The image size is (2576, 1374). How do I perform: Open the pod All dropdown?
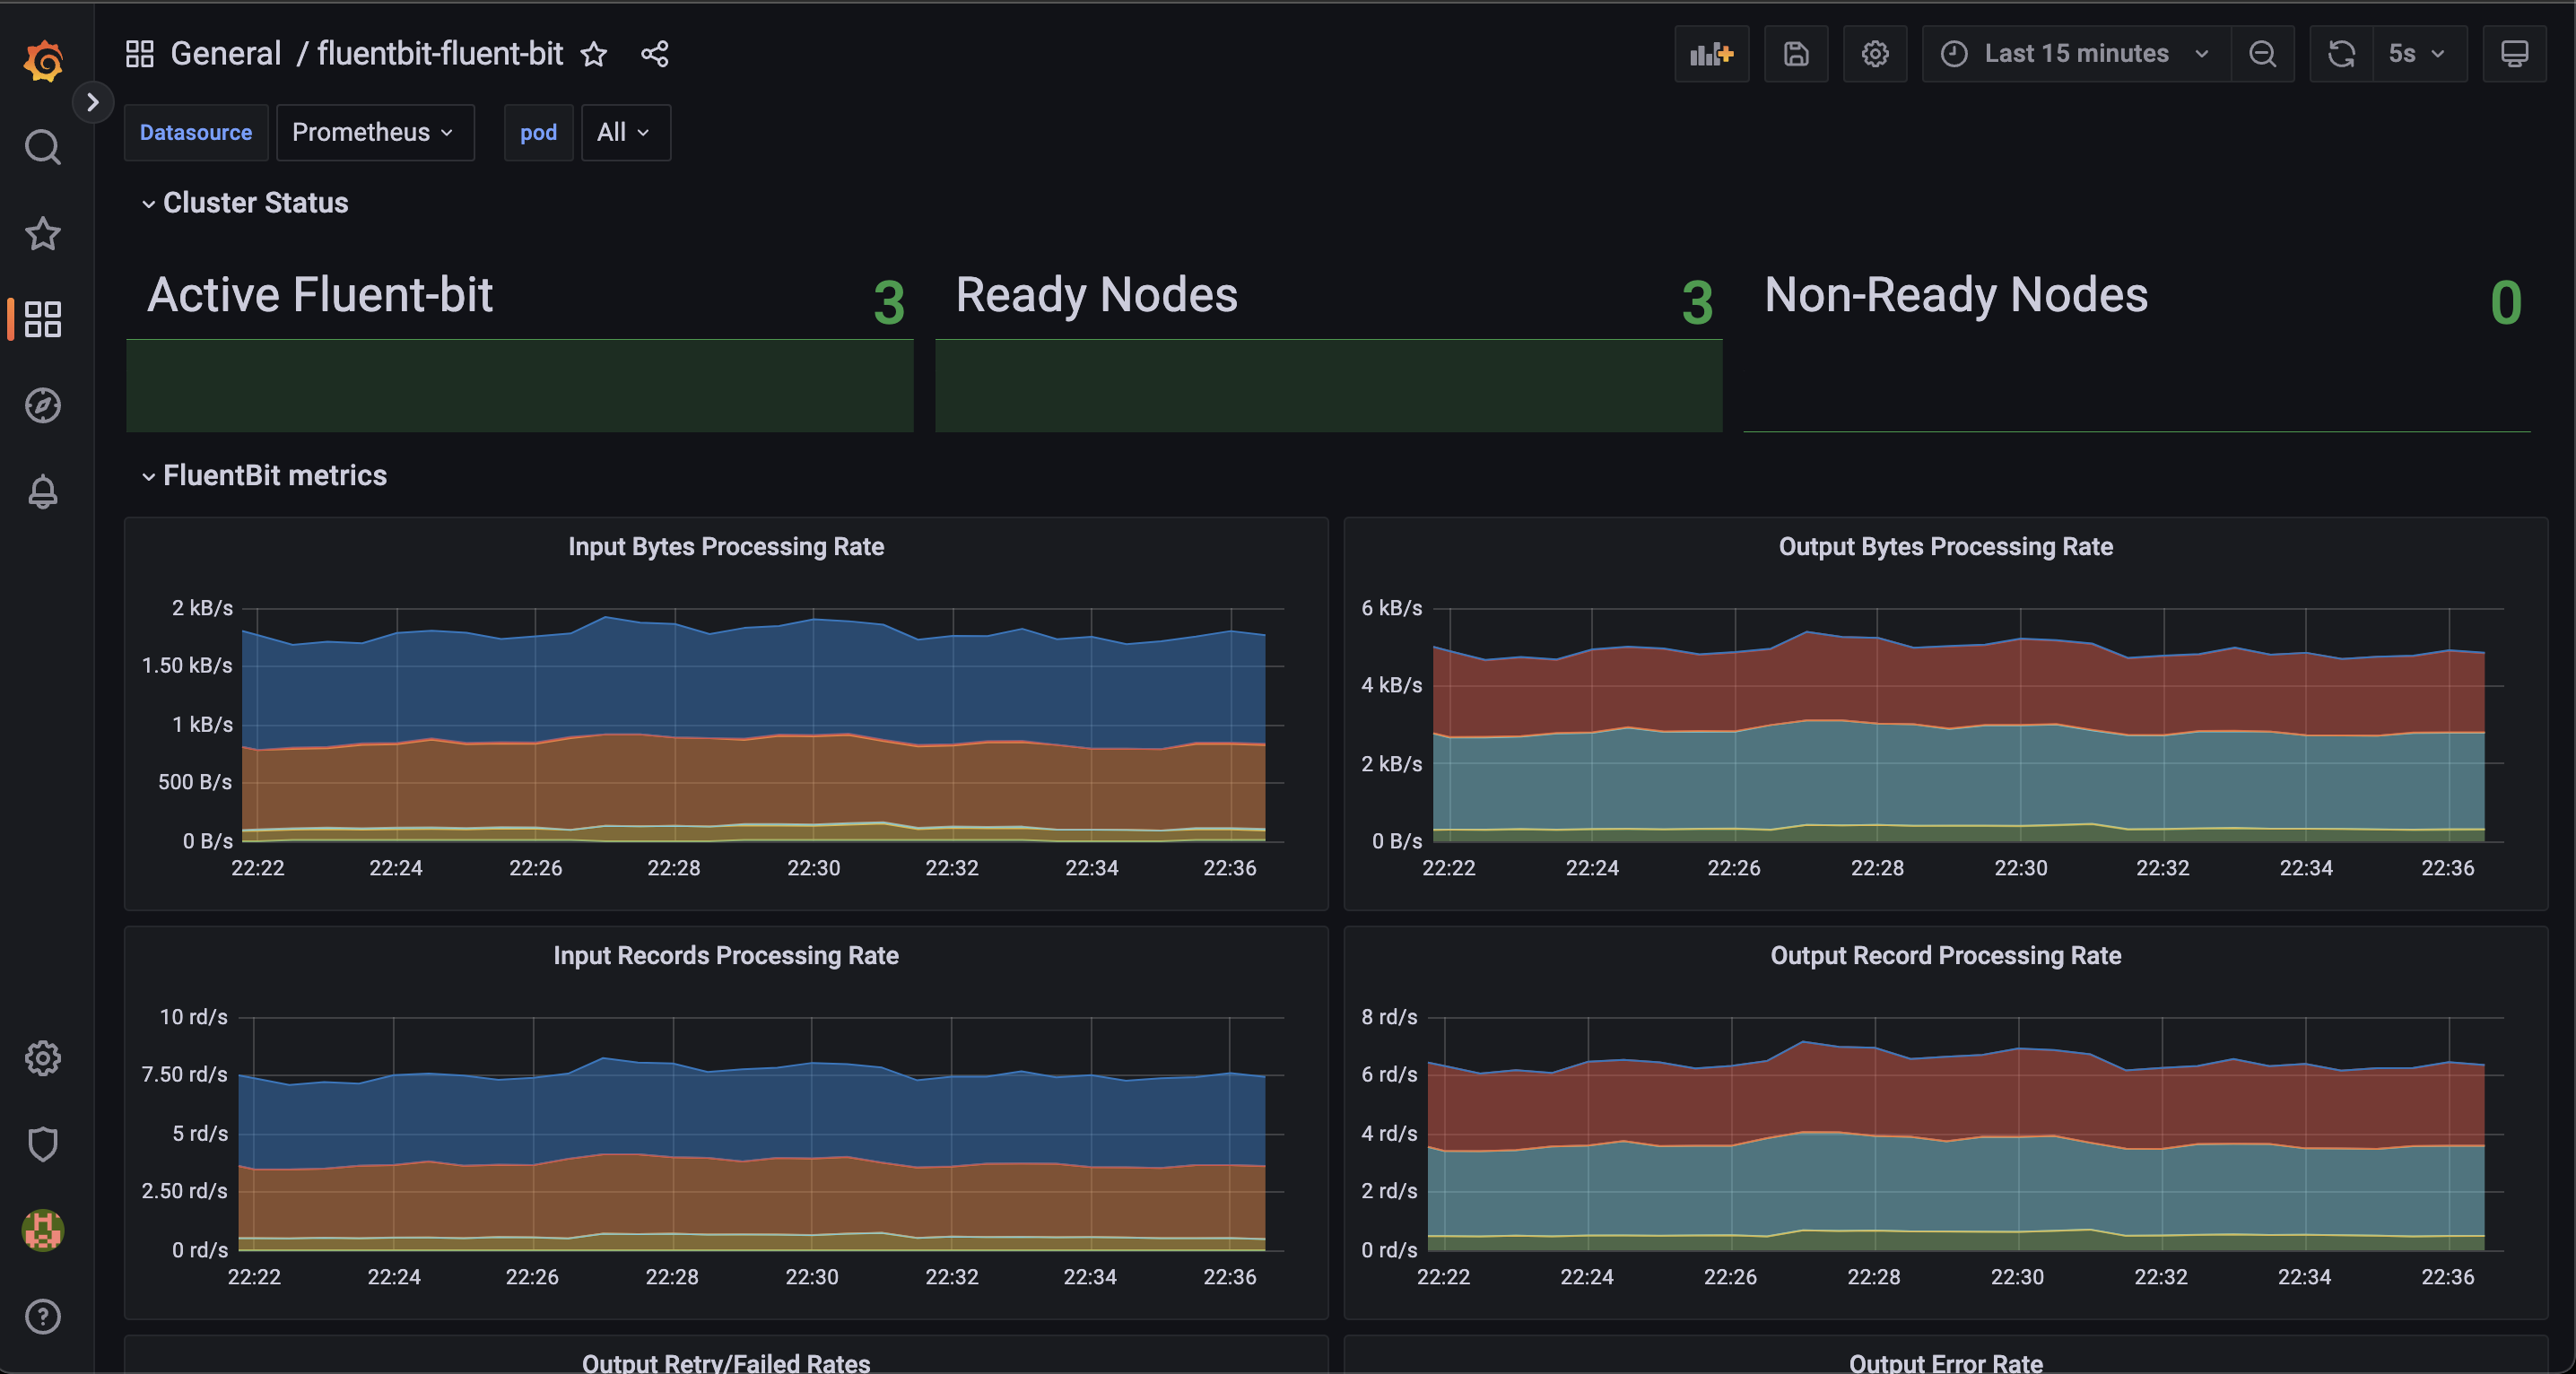click(x=624, y=132)
